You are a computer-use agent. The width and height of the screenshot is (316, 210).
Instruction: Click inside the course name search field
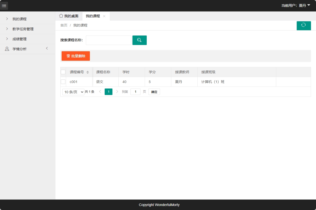[x=108, y=40]
